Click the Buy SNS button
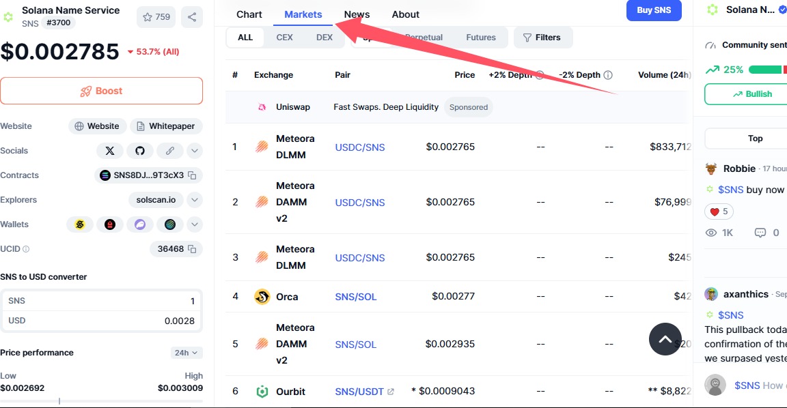Screen dimensions: 787x408 pos(654,10)
